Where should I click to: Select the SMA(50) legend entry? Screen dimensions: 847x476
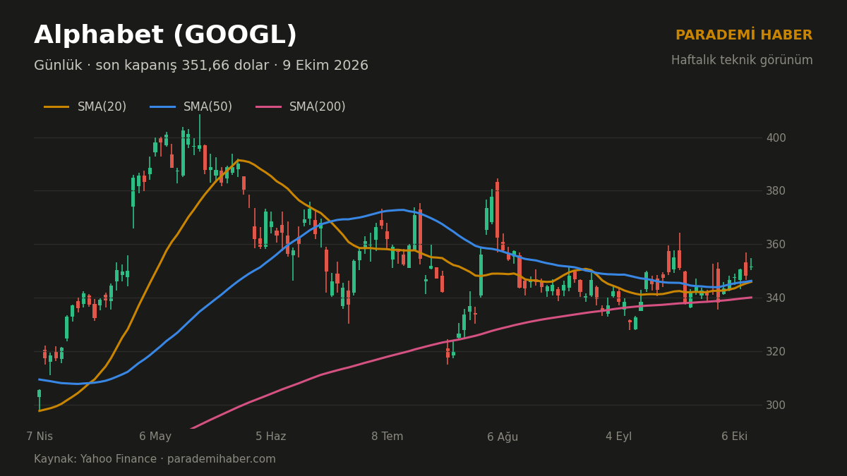191,107
